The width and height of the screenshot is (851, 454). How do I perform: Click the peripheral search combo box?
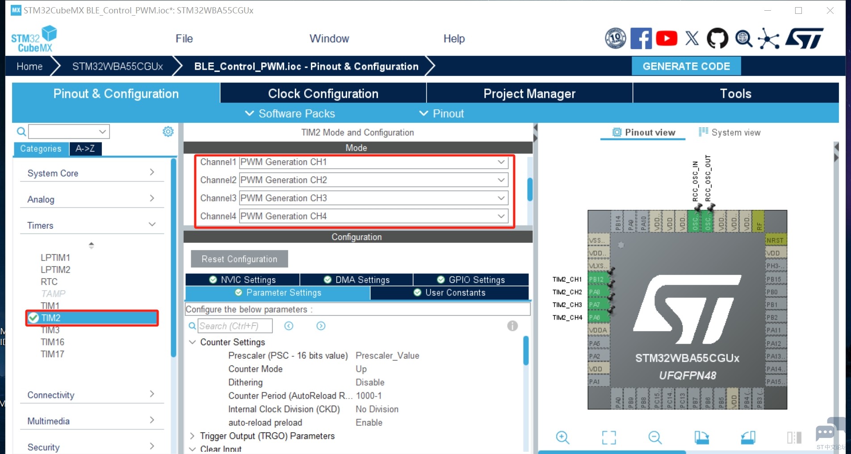[x=69, y=132]
